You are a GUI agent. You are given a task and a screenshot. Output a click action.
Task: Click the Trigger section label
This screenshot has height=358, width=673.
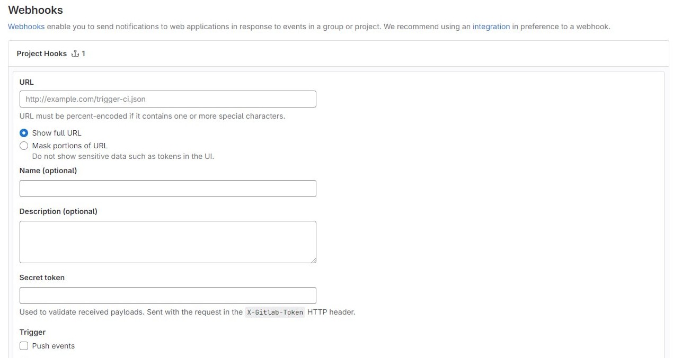tap(32, 332)
